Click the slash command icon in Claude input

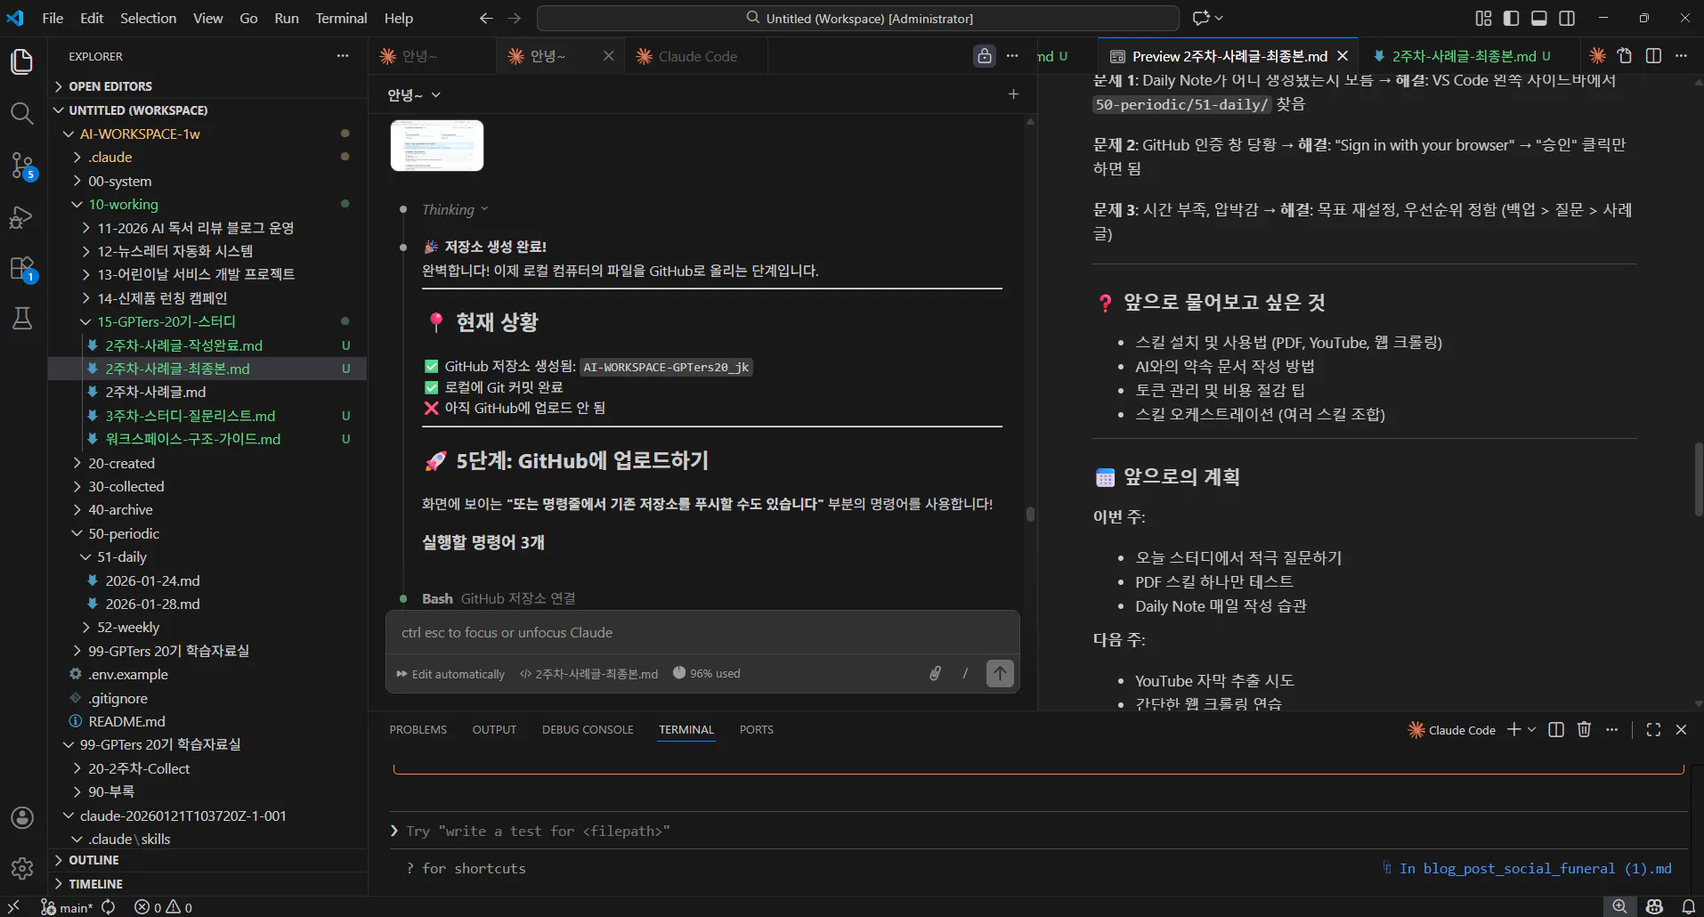pyautogui.click(x=965, y=674)
